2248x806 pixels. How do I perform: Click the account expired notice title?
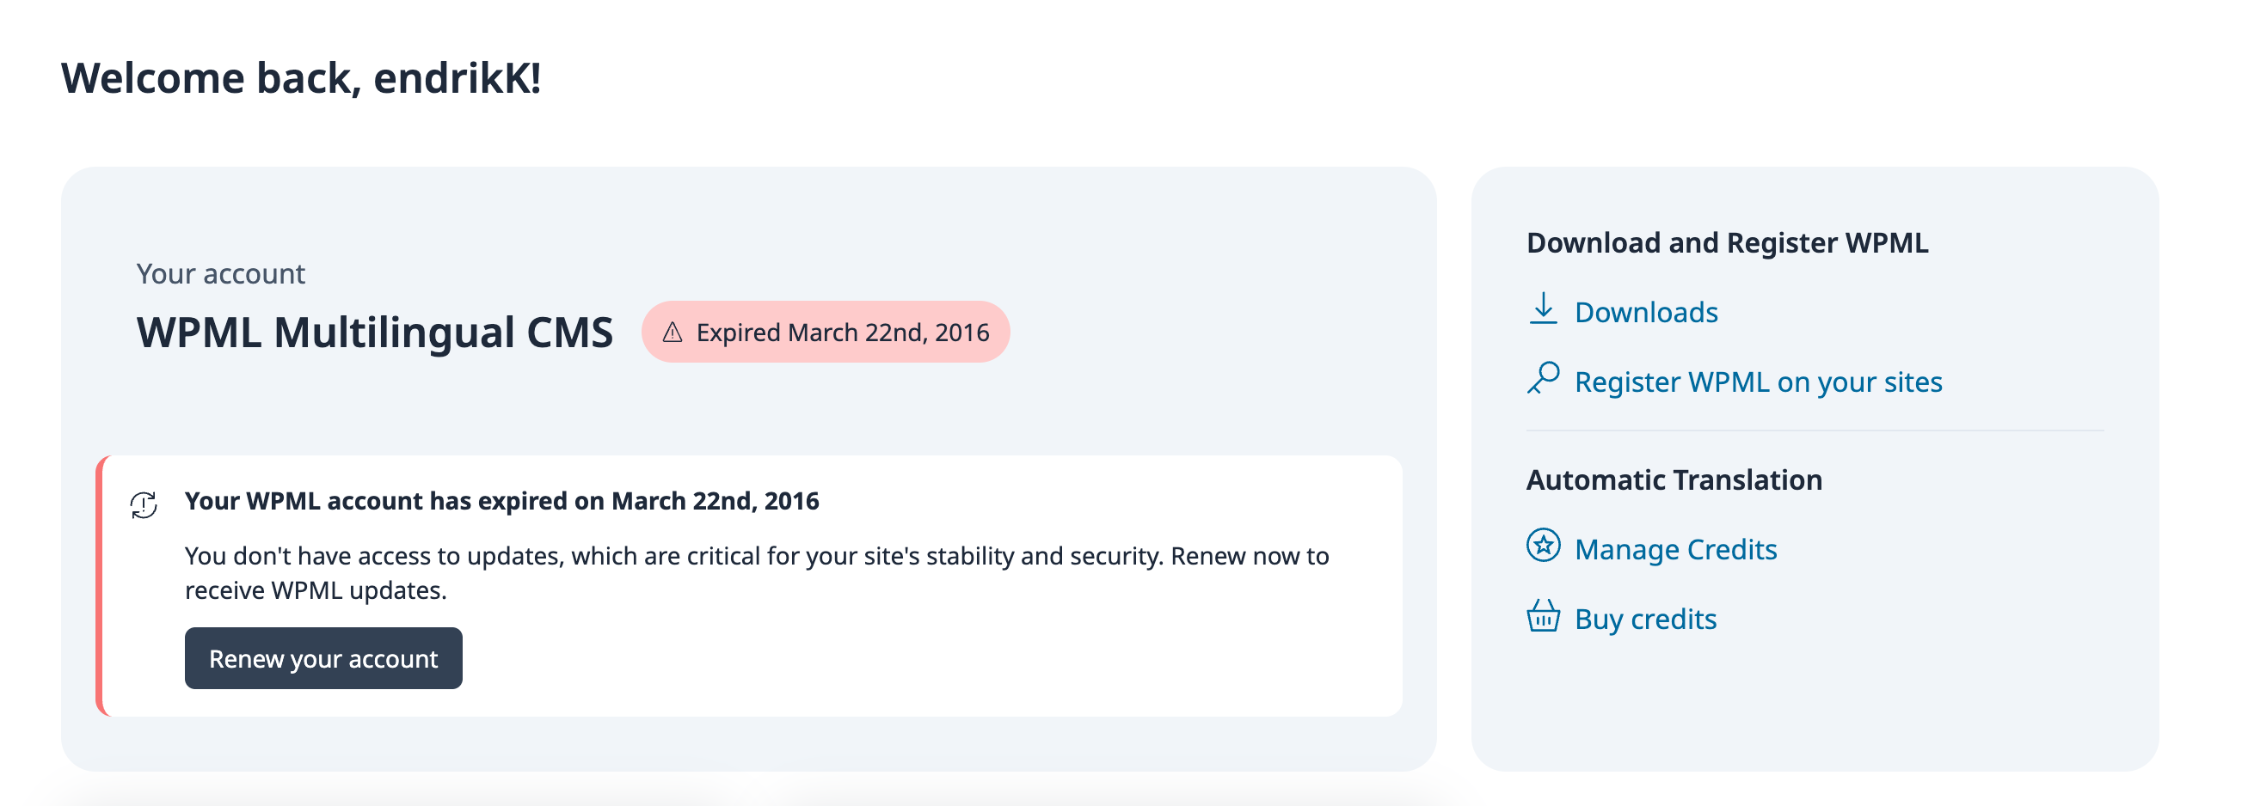(x=501, y=501)
